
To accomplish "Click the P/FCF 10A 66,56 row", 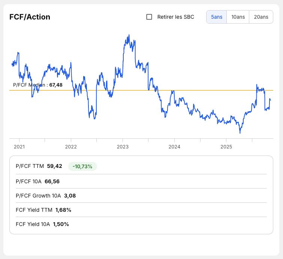I will (x=141, y=181).
